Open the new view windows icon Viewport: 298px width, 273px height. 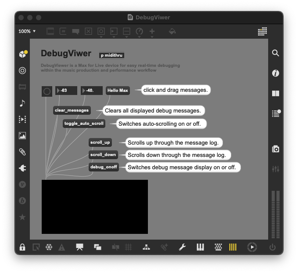(x=97, y=247)
